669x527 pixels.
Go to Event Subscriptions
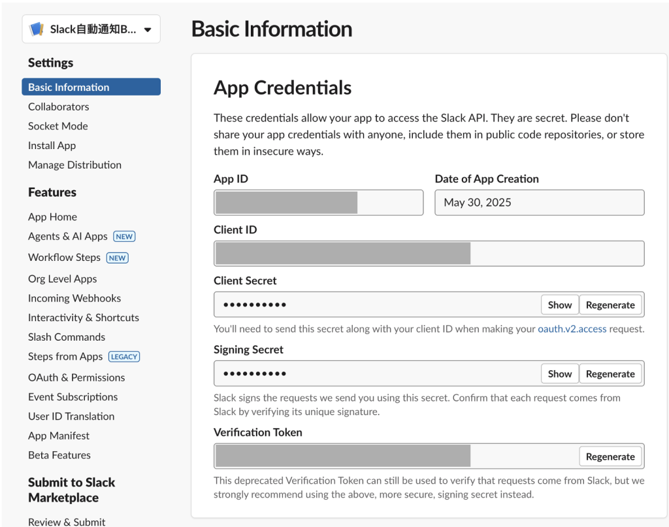(x=73, y=397)
